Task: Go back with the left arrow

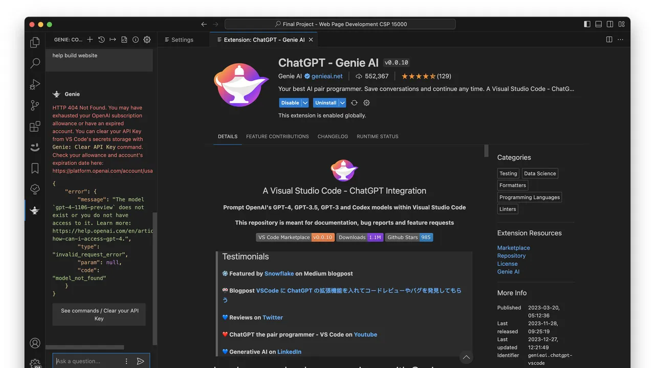Action: pos(204,24)
